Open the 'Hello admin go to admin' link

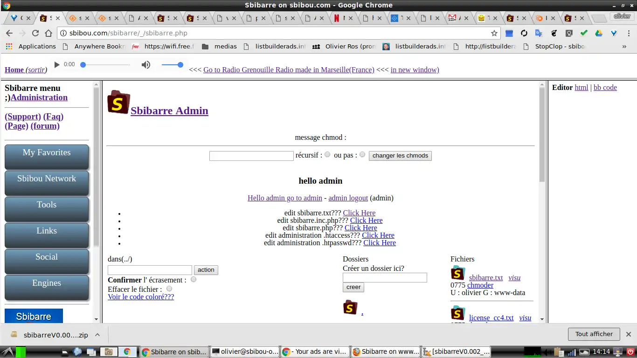[x=285, y=198]
